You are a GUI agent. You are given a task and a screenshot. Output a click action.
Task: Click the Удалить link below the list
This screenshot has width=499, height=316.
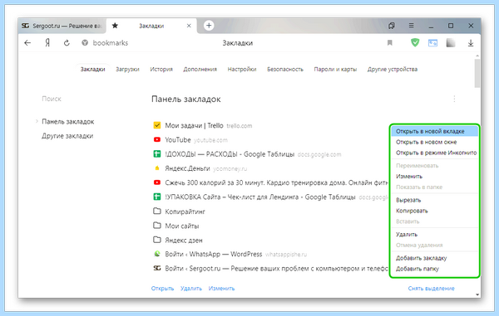click(x=191, y=289)
